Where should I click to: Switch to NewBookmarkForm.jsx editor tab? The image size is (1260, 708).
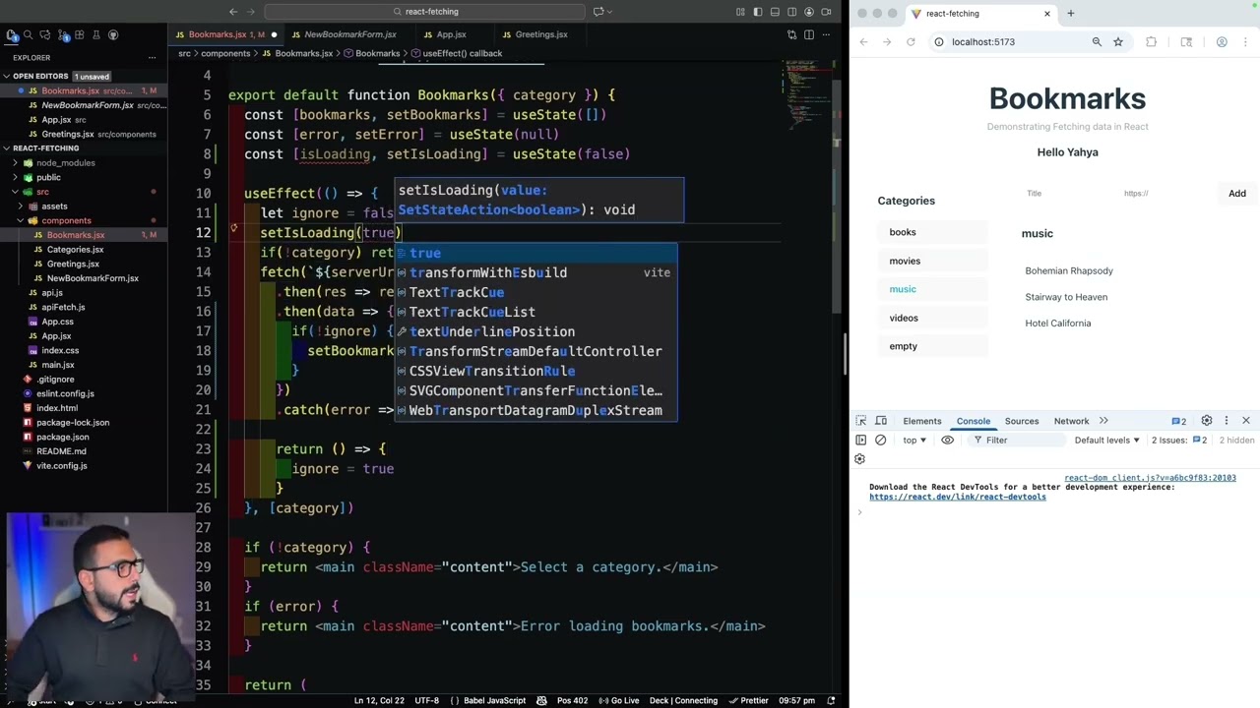(349, 34)
